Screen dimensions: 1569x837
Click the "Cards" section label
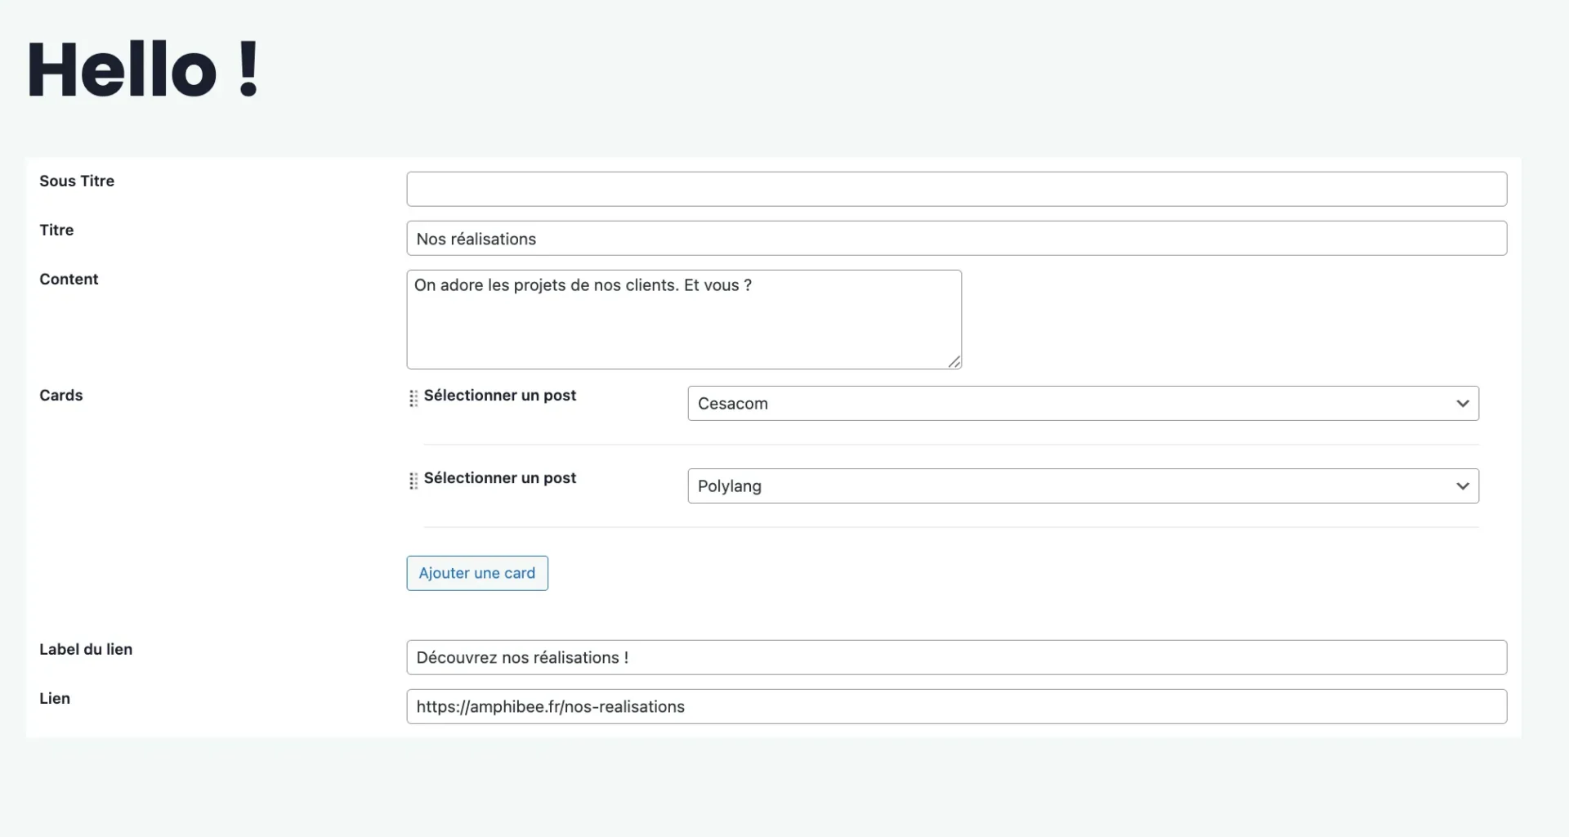pos(61,395)
